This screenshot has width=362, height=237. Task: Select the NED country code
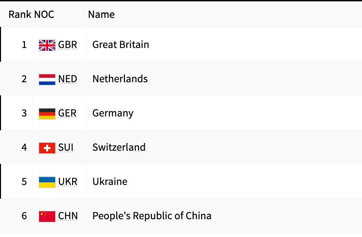point(68,79)
